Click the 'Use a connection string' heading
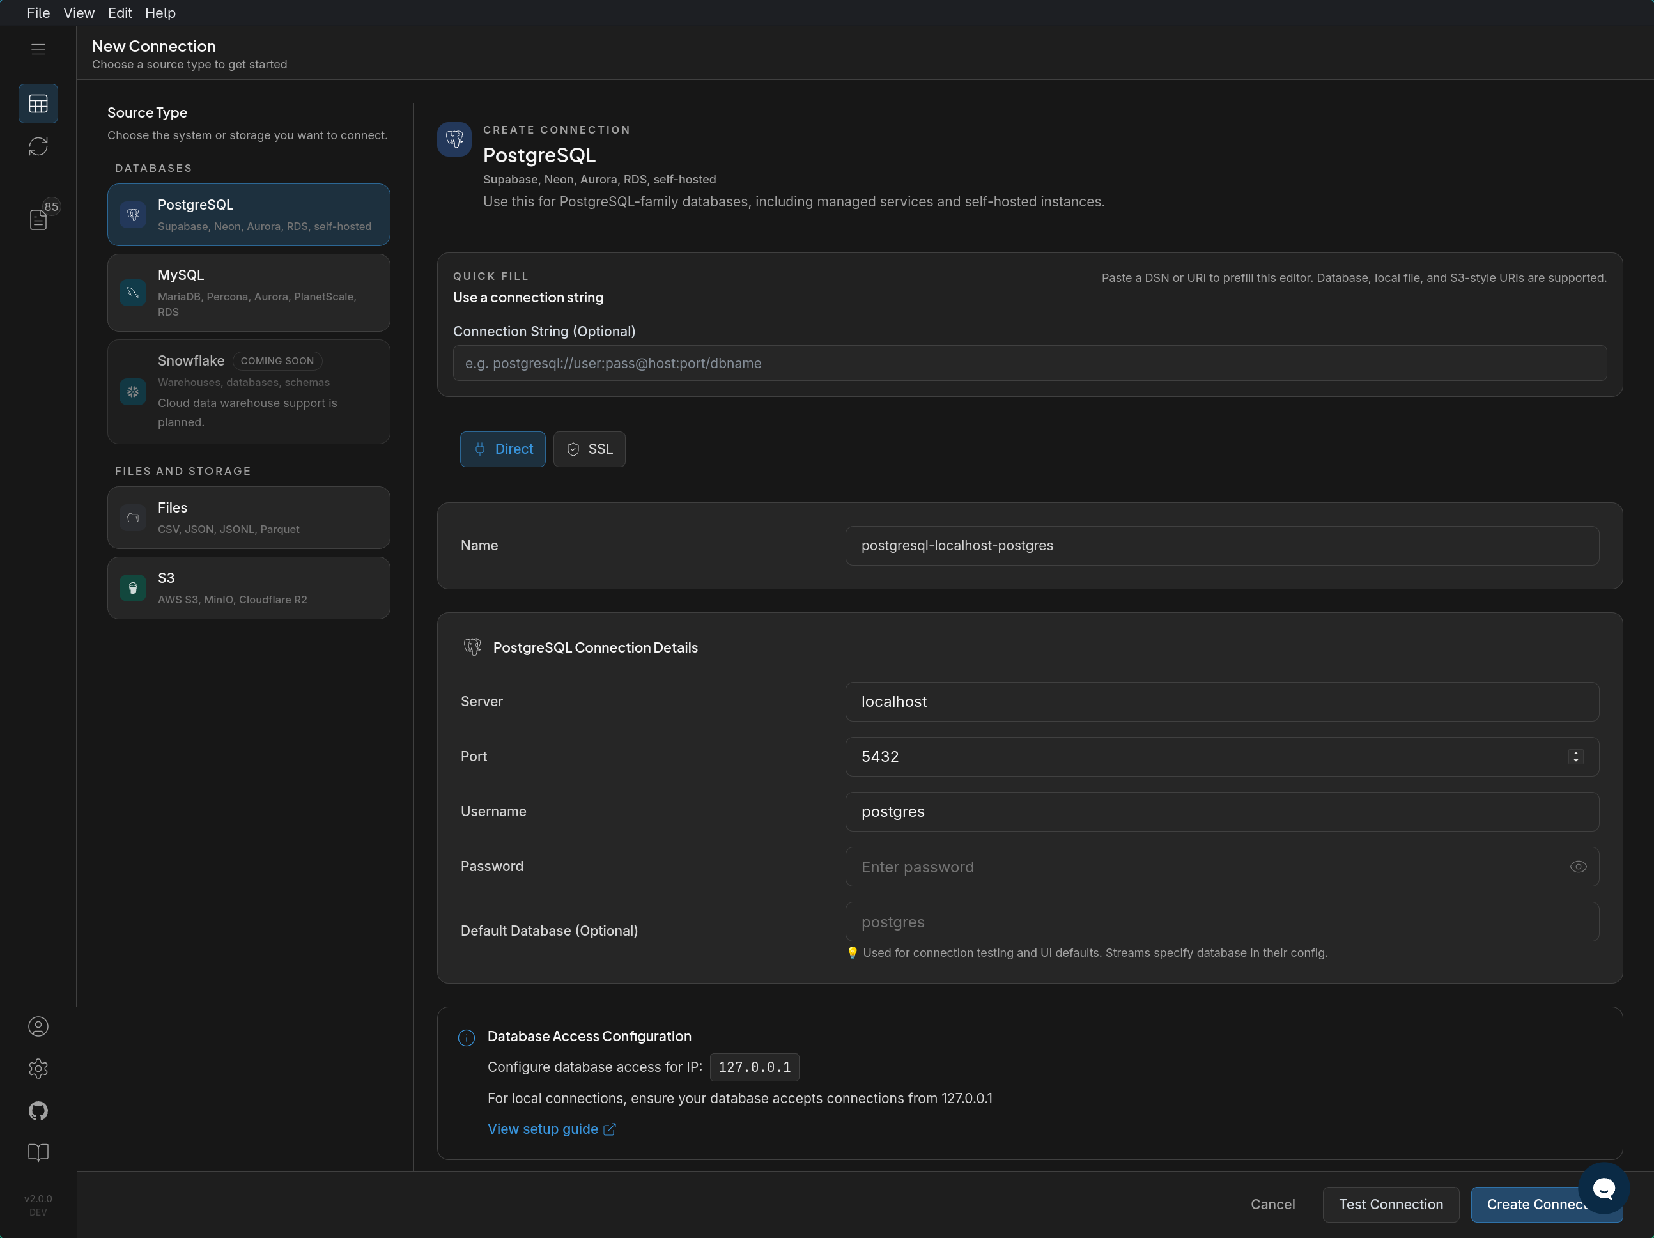This screenshot has width=1654, height=1238. (528, 298)
